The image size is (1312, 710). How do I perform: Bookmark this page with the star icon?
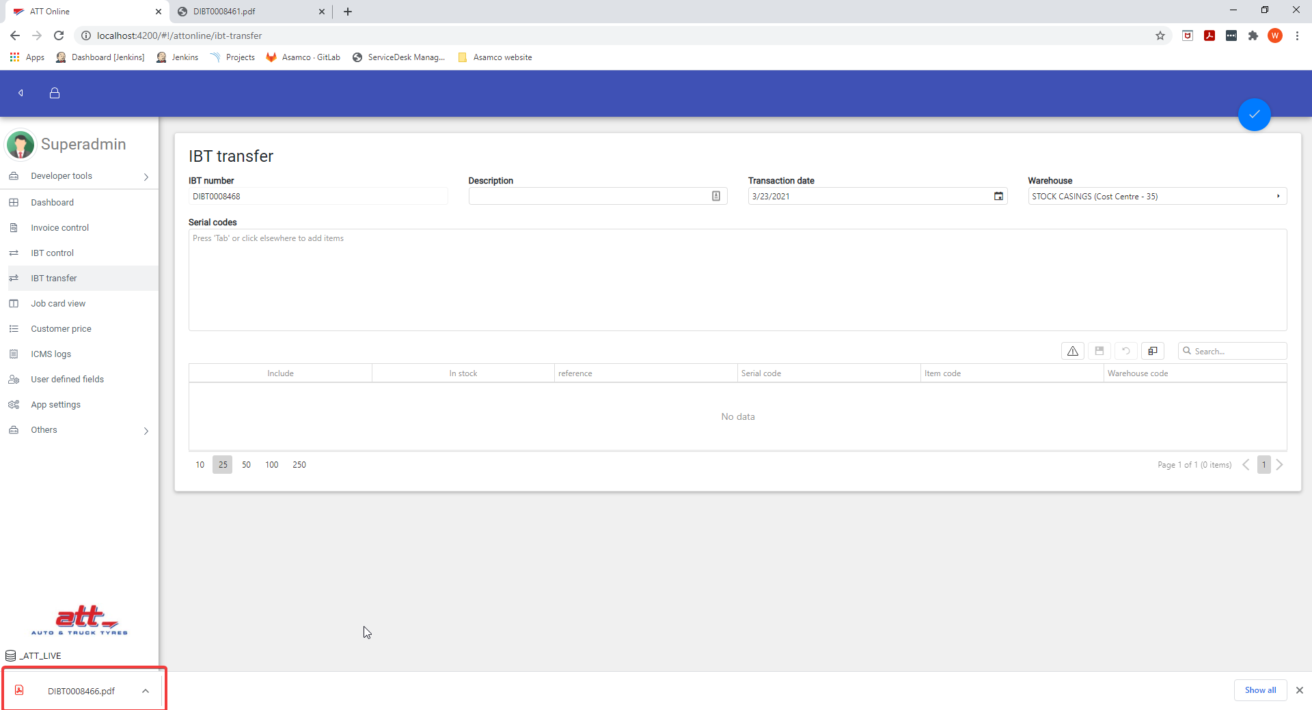point(1160,35)
